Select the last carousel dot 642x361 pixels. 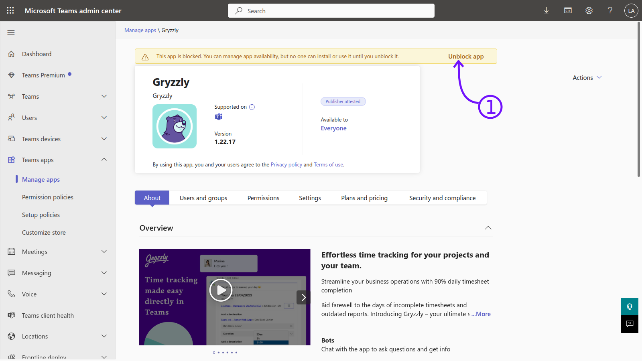click(236, 353)
